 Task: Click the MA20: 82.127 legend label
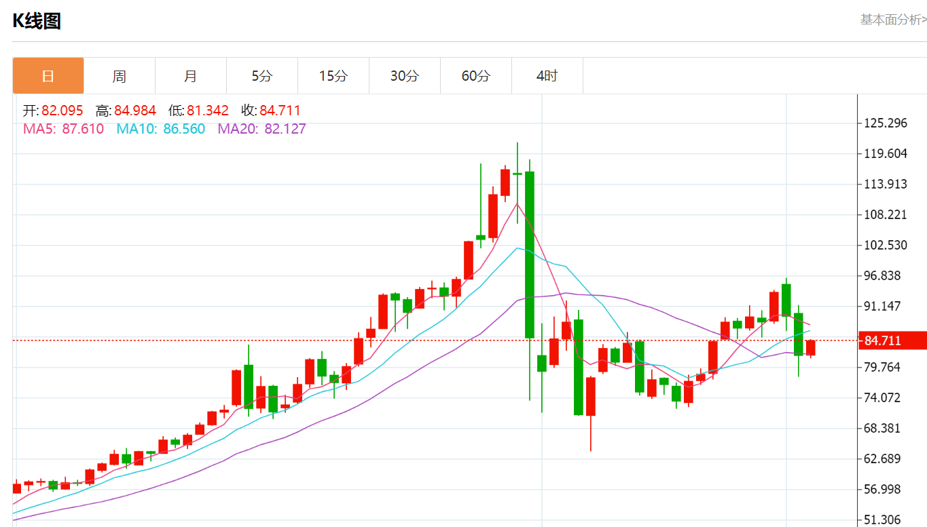[261, 129]
